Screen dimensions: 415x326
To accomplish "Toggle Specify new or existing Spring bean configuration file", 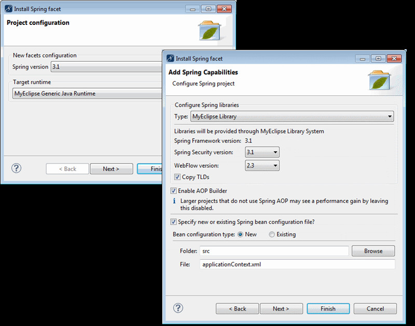I will point(174,221).
